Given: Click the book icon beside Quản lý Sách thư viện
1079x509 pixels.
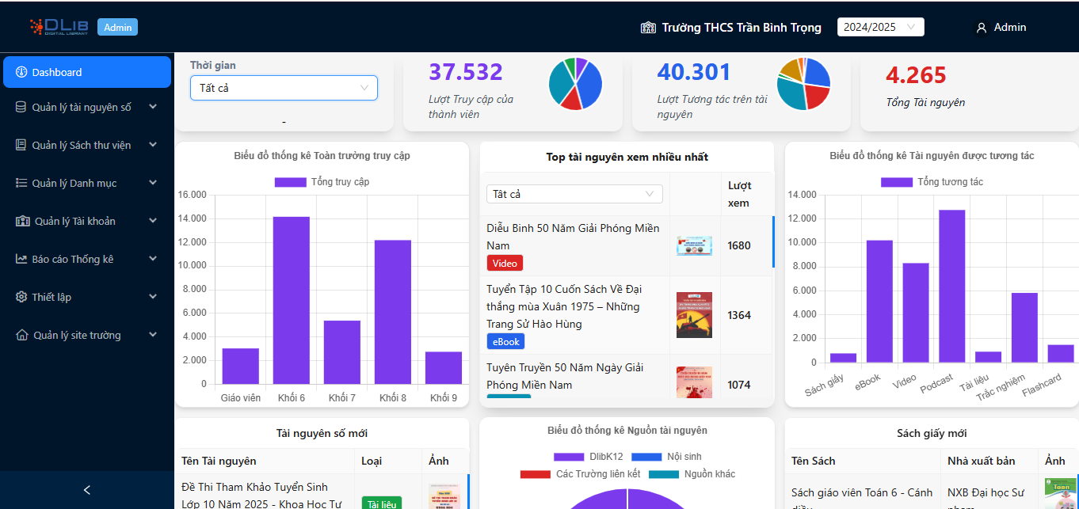Looking at the screenshot, I should (21, 145).
